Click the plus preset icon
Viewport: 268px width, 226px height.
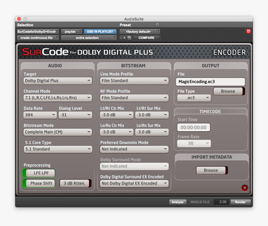pyautogui.click(x=124, y=38)
